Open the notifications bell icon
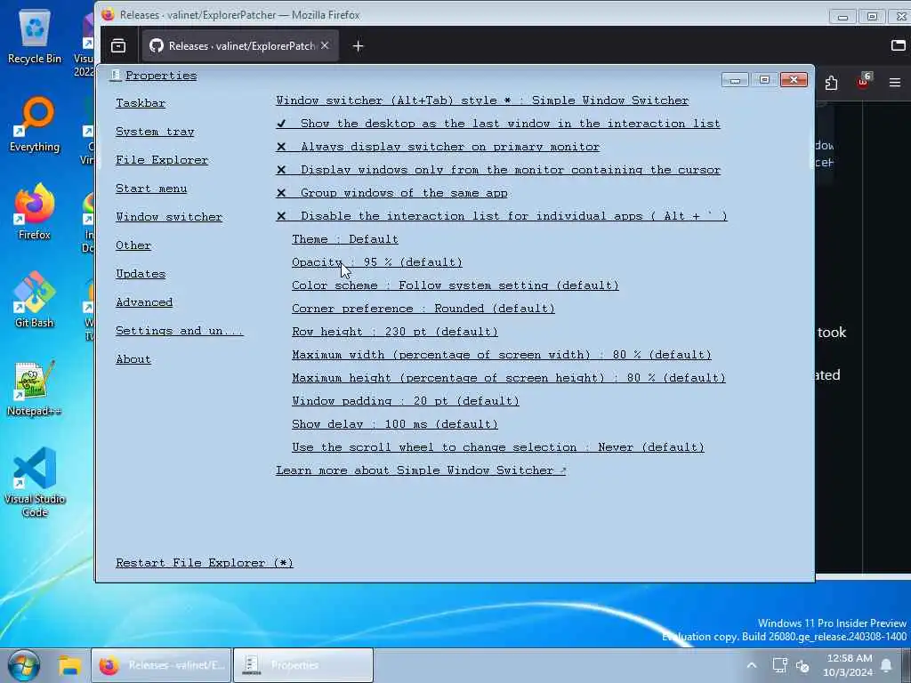Screen dimensions: 911x683 coord(886,665)
